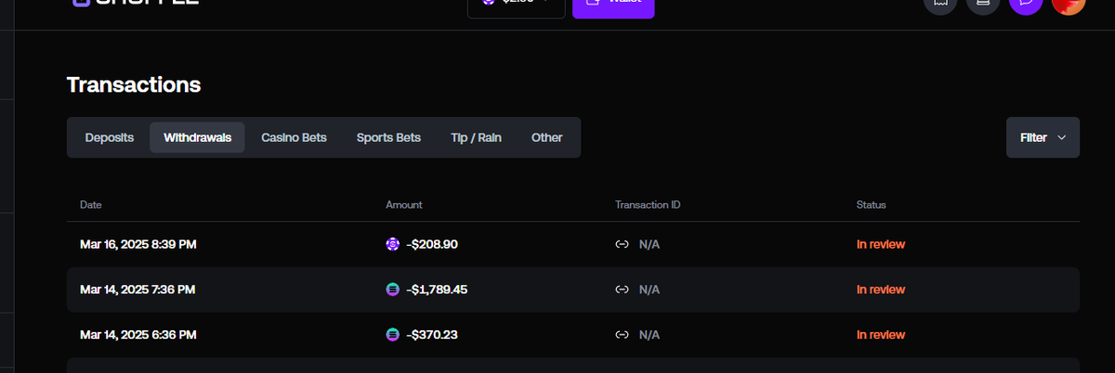The height and width of the screenshot is (373, 1115).
Task: Click the Solana coin icon beside -$370.23
Action: 393,334
